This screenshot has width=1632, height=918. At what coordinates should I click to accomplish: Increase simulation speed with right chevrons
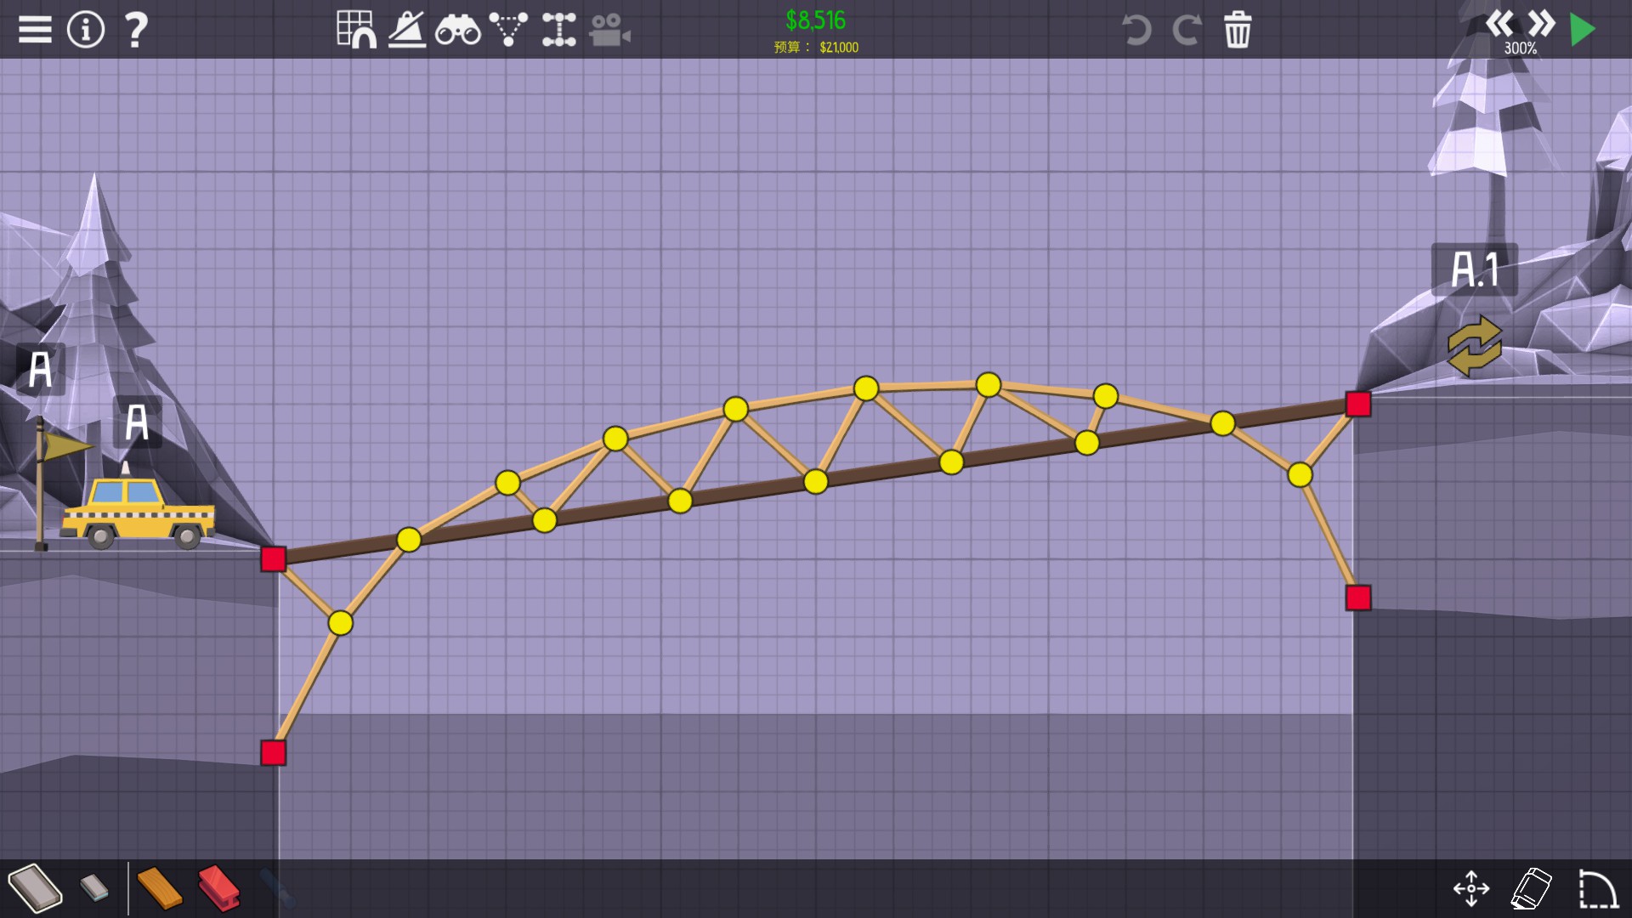[1541, 23]
